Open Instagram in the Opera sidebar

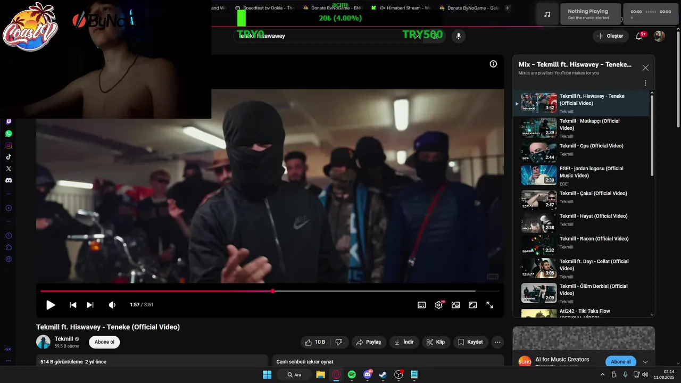click(9, 145)
